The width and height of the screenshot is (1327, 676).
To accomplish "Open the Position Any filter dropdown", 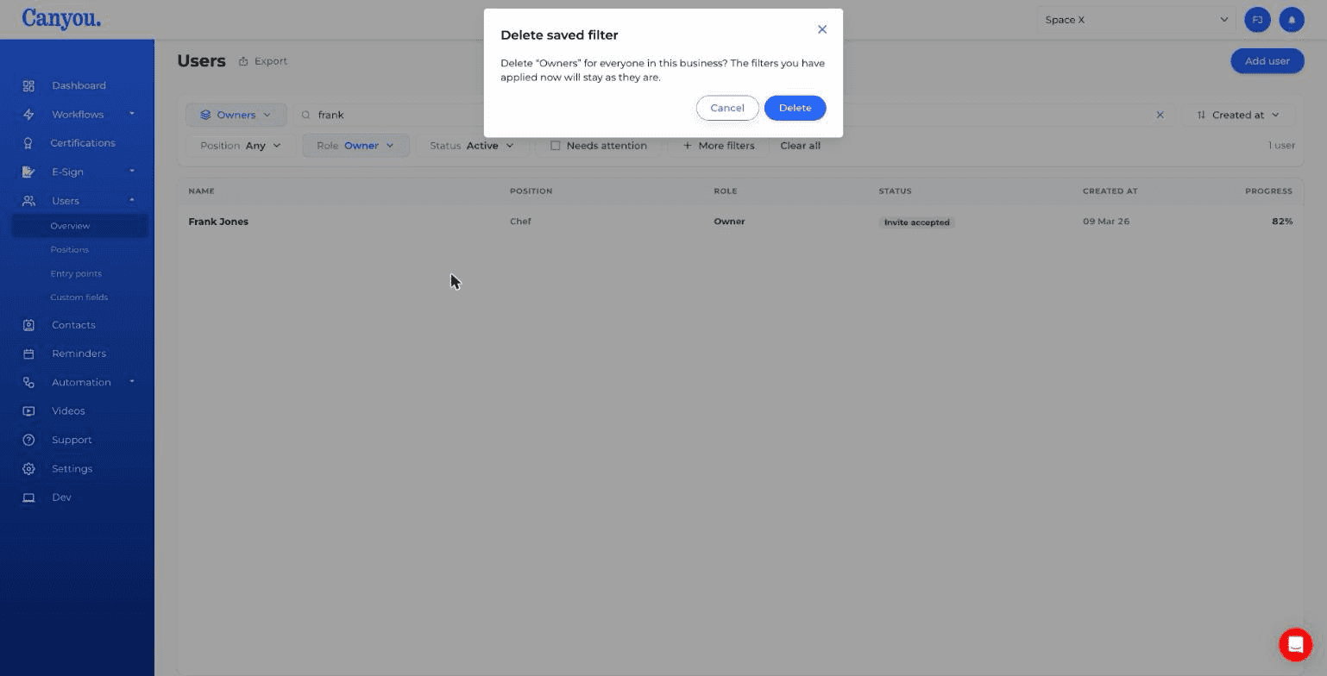I will pos(240,146).
